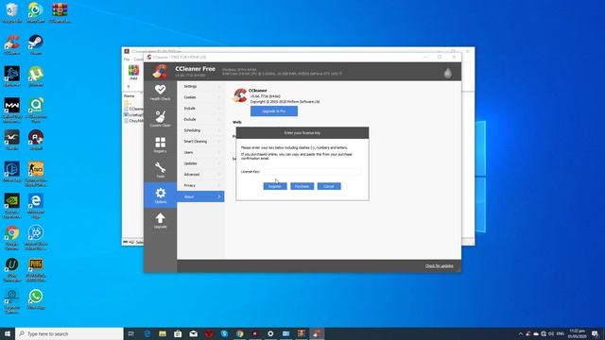Click ENG language indicator in tray

click(x=561, y=333)
